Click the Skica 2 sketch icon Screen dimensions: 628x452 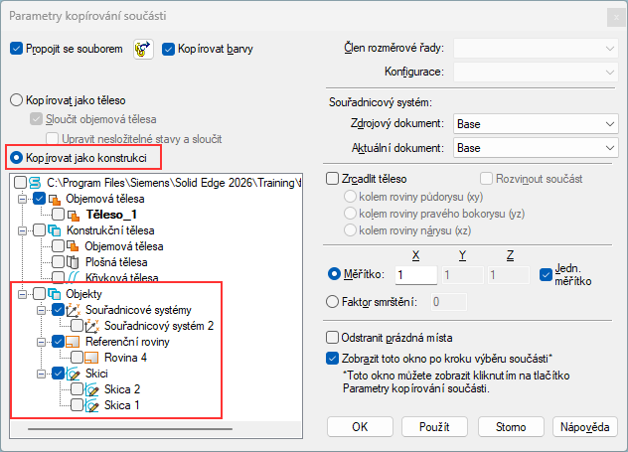pyautogui.click(x=92, y=389)
